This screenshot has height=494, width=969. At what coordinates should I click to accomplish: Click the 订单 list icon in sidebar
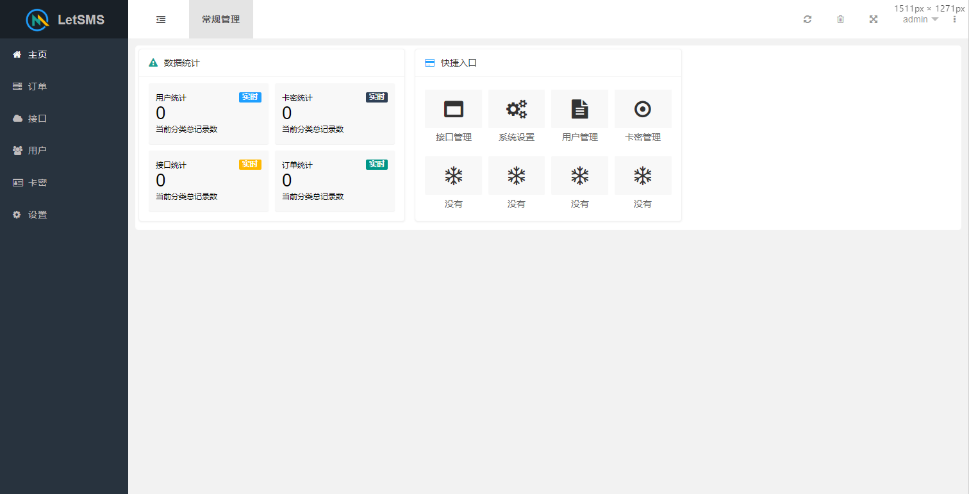17,86
